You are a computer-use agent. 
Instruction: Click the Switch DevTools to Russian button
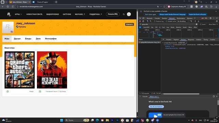coord(197,14)
